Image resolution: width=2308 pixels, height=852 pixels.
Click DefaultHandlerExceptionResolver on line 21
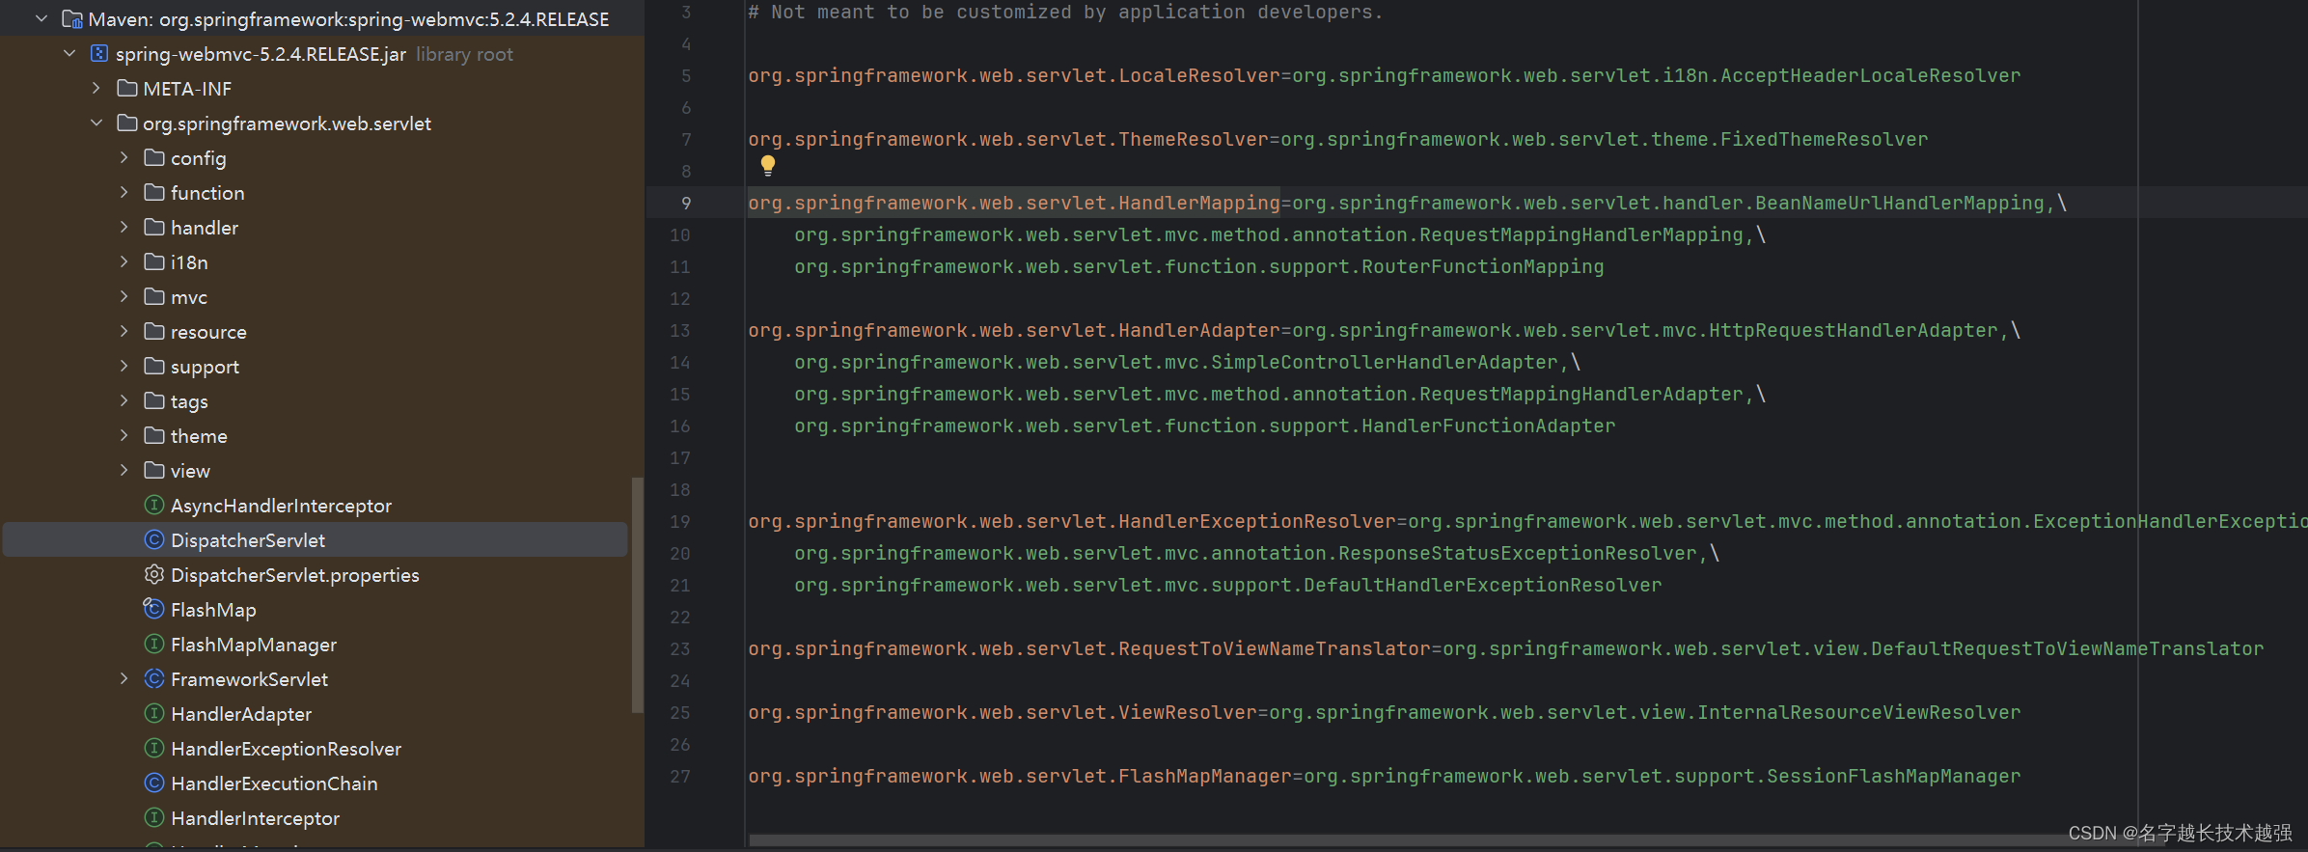pyautogui.click(x=1482, y=586)
